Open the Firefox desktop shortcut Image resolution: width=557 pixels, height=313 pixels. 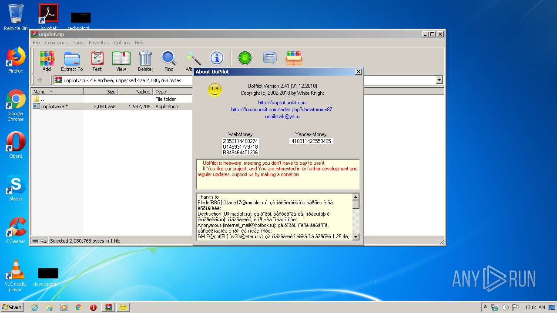click(16, 60)
